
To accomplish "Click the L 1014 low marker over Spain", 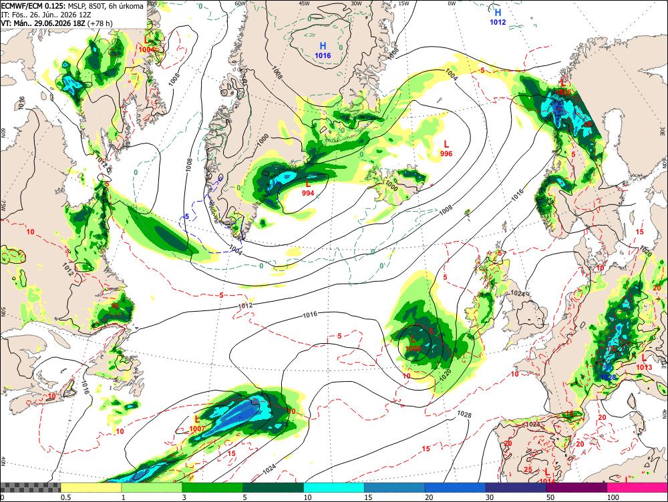I will 547,476.
